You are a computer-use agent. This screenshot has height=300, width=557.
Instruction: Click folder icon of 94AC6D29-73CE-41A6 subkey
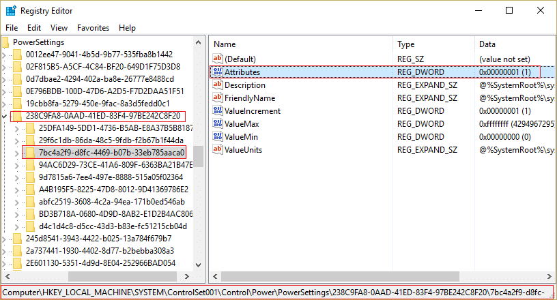point(30,165)
